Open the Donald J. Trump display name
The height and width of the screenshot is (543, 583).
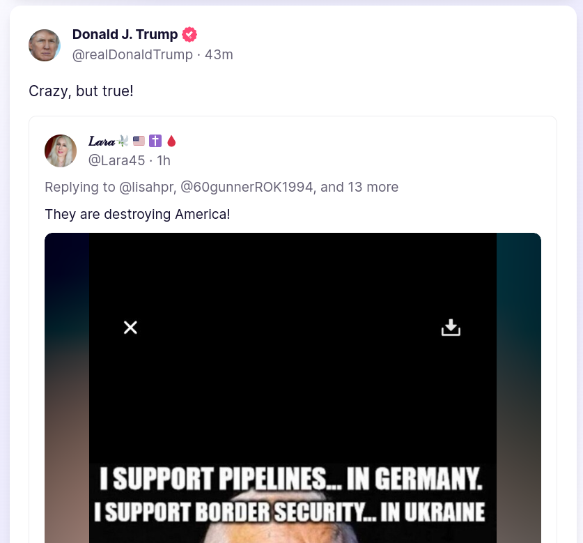(125, 35)
